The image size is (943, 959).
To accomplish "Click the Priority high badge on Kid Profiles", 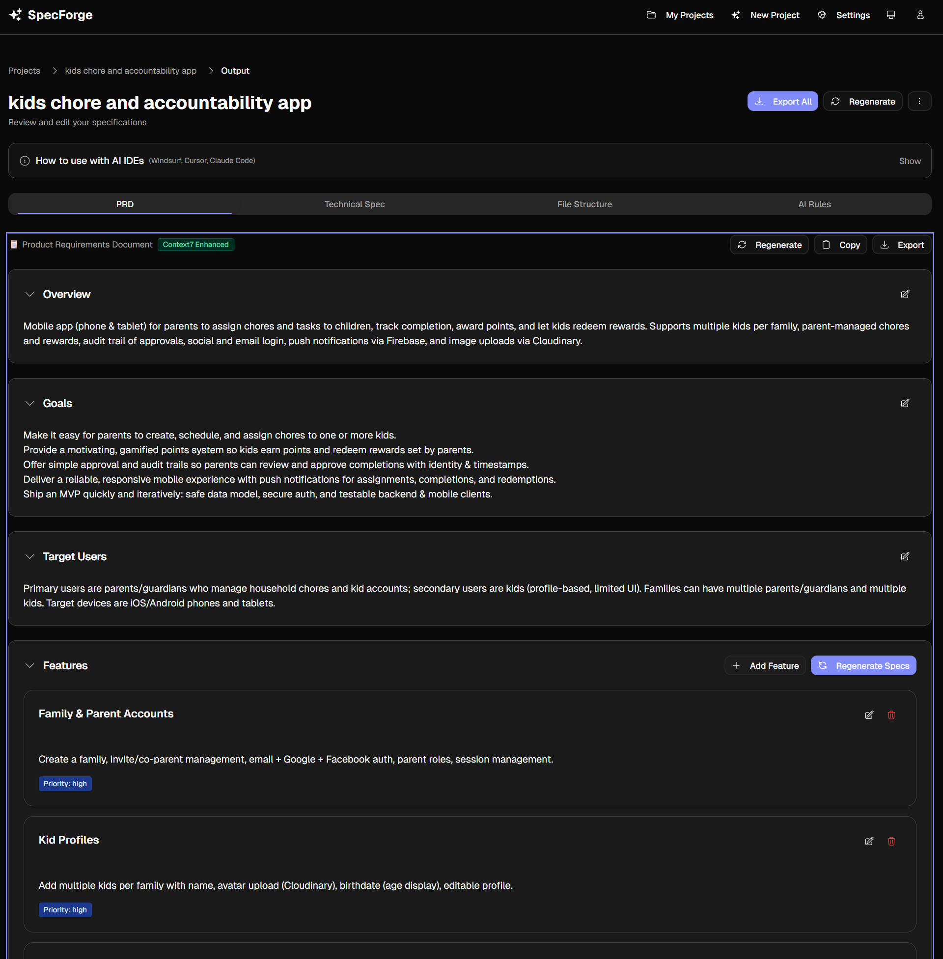I will coord(65,909).
